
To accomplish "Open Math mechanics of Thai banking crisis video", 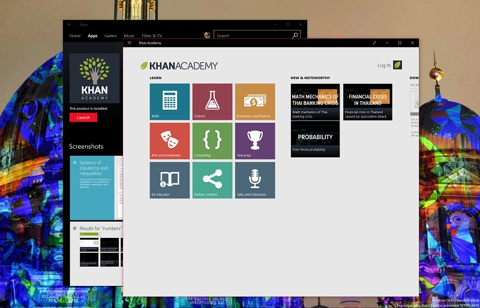I will (316, 102).
